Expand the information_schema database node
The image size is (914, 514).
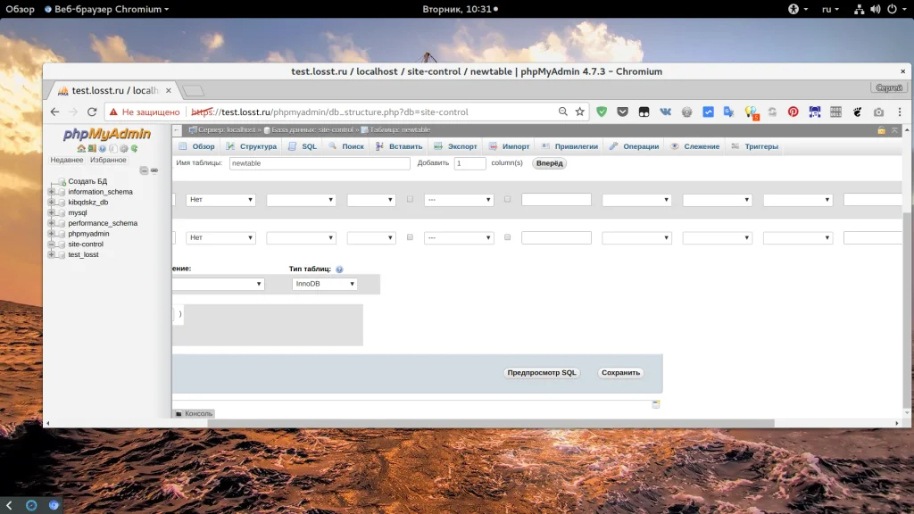(x=52, y=192)
